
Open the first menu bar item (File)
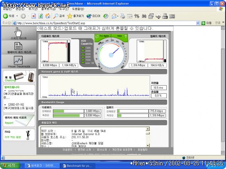click(8, 9)
